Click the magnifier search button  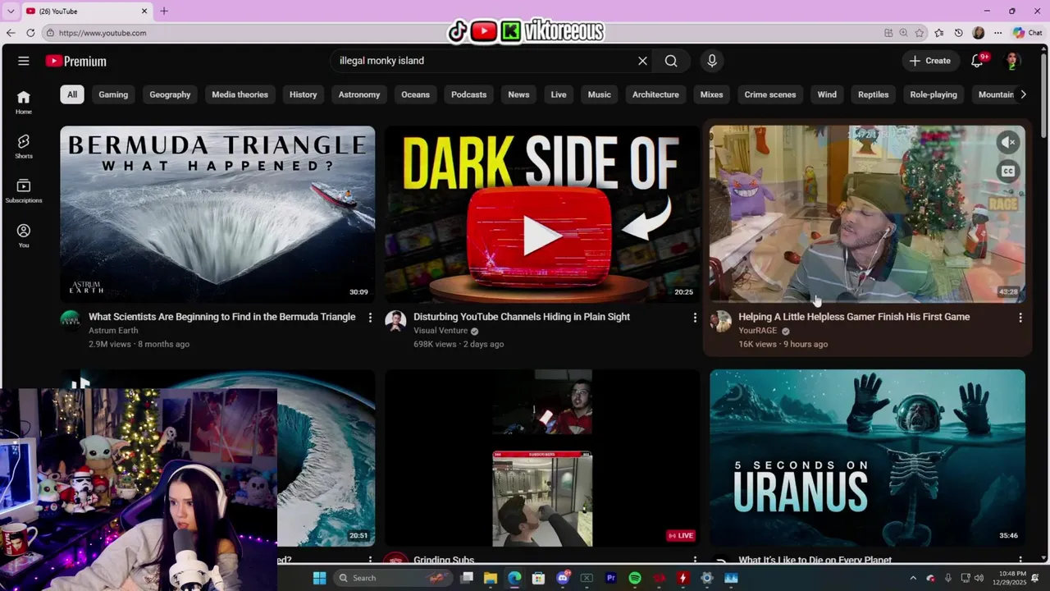pyautogui.click(x=671, y=61)
